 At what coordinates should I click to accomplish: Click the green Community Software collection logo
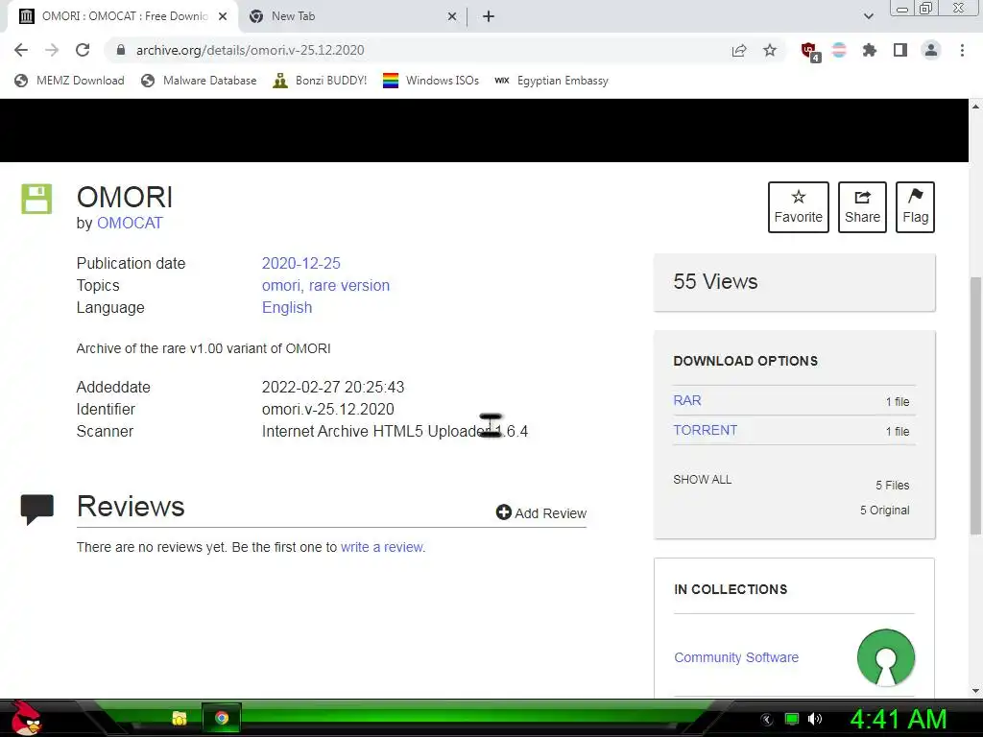(x=886, y=657)
